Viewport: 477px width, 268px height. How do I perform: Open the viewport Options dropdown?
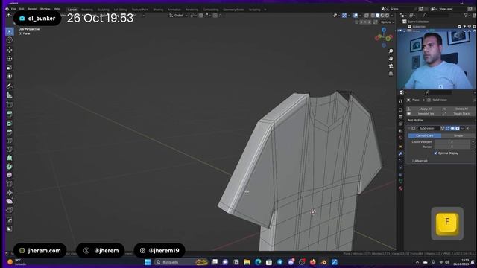click(x=387, y=22)
